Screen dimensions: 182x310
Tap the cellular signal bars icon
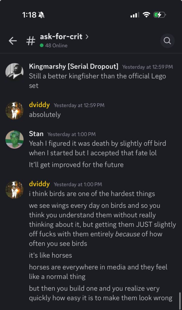point(135,15)
